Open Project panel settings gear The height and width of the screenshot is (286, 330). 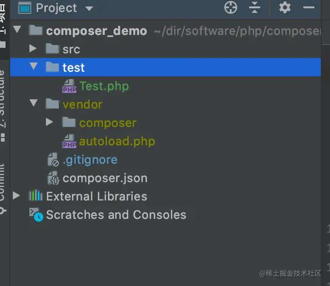pyautogui.click(x=285, y=8)
